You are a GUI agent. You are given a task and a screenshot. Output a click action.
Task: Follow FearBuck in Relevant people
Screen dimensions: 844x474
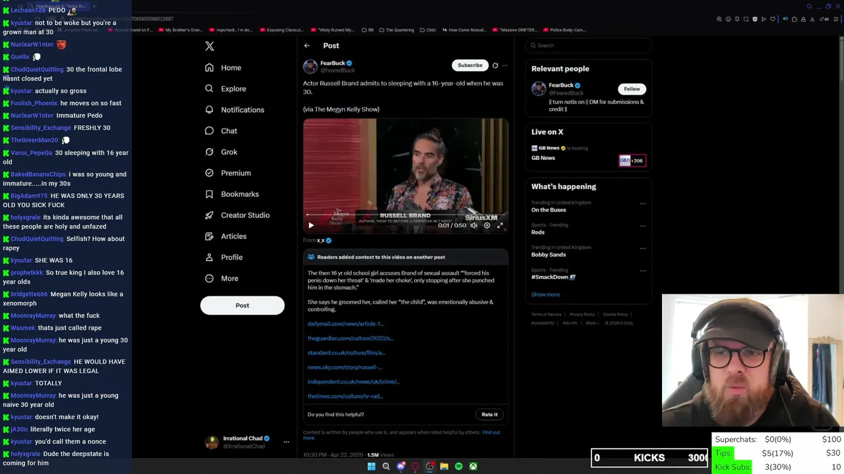pos(632,89)
